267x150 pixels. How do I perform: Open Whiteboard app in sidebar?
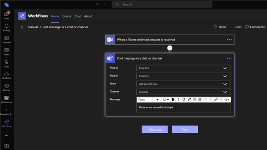coord(7,100)
